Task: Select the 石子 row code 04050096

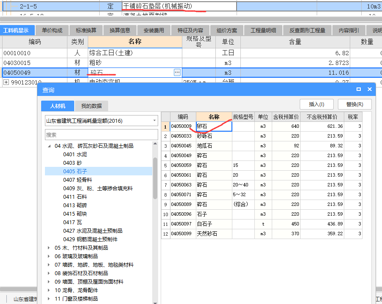Action: [x=262, y=214]
